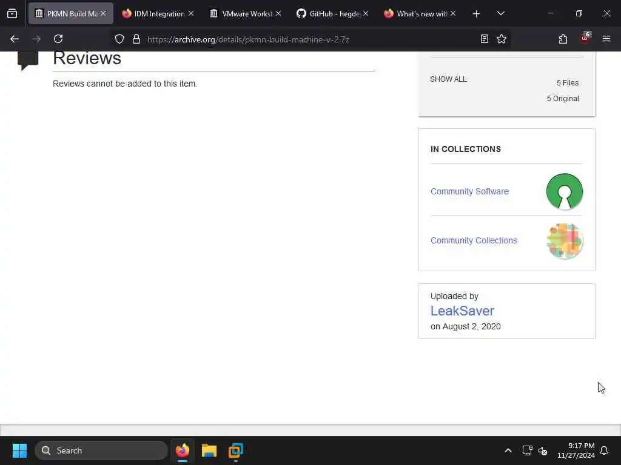Click the Community Software green logo
Viewport: 621px width, 465px height.
tap(565, 192)
